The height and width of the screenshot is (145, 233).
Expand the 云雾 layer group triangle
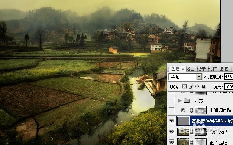tap(180, 100)
